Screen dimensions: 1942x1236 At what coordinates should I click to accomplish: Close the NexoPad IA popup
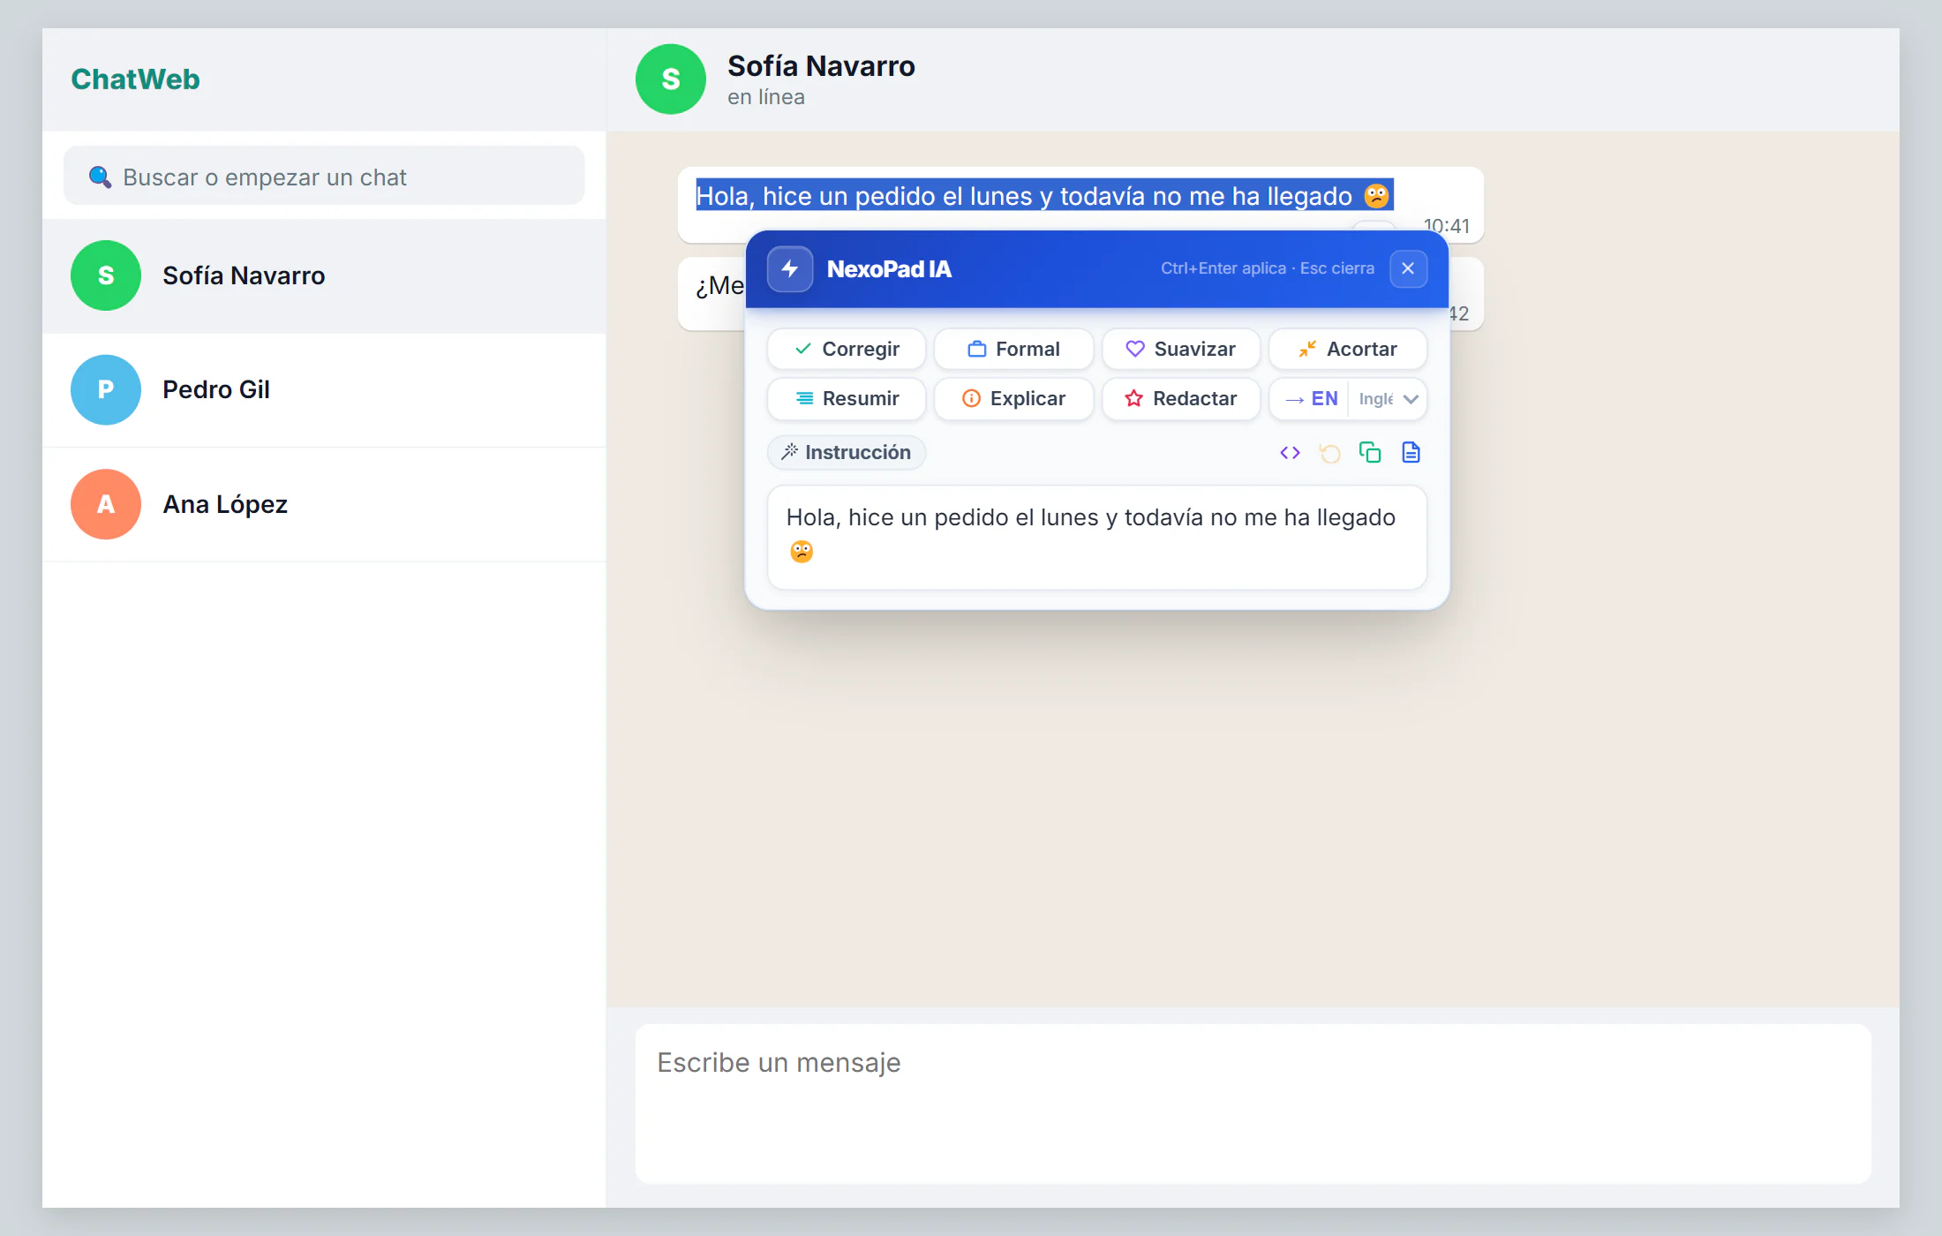point(1408,268)
